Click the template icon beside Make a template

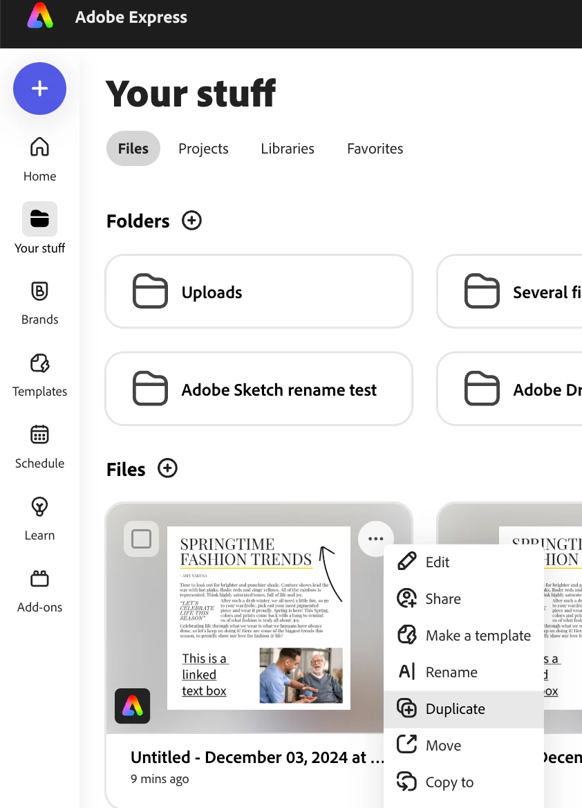point(407,635)
